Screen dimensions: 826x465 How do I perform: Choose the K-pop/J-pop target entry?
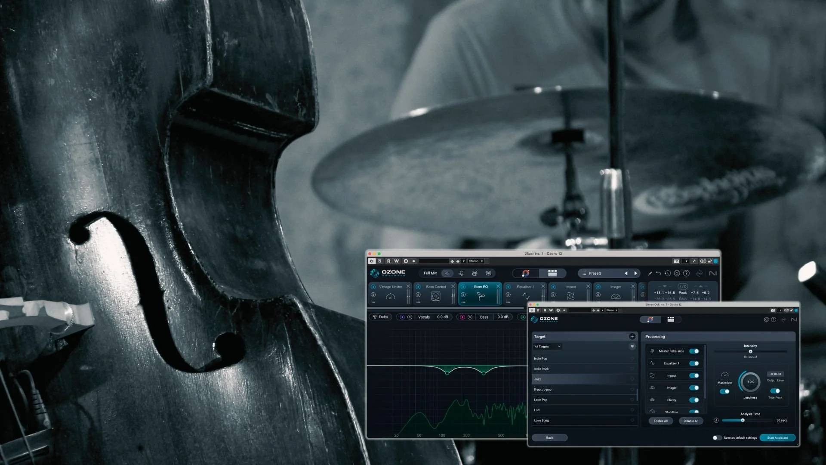click(x=542, y=390)
